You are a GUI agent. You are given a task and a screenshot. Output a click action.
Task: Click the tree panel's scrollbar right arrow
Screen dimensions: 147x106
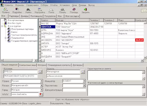(36, 60)
